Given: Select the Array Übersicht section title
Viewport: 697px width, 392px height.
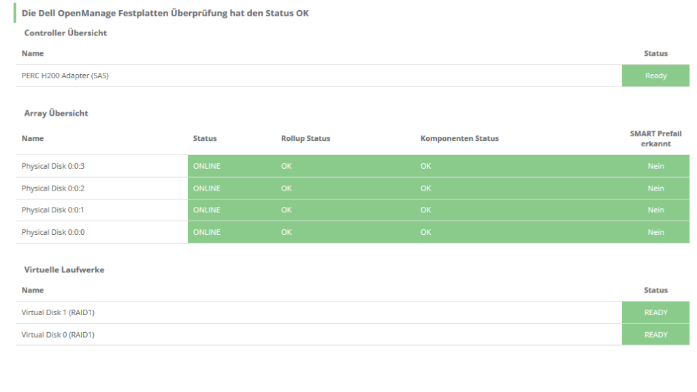Looking at the screenshot, I should click(x=56, y=113).
